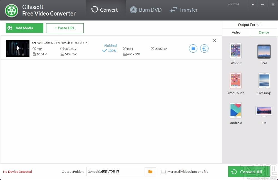The width and height of the screenshot is (278, 180).
Task: Choose iPhone as output device
Action: pos(236,54)
